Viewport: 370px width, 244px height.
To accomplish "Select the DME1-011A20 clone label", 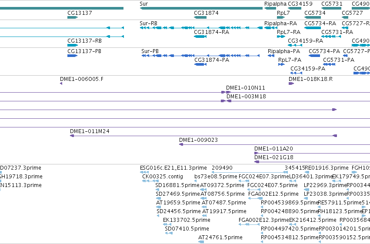I will 273,149.
